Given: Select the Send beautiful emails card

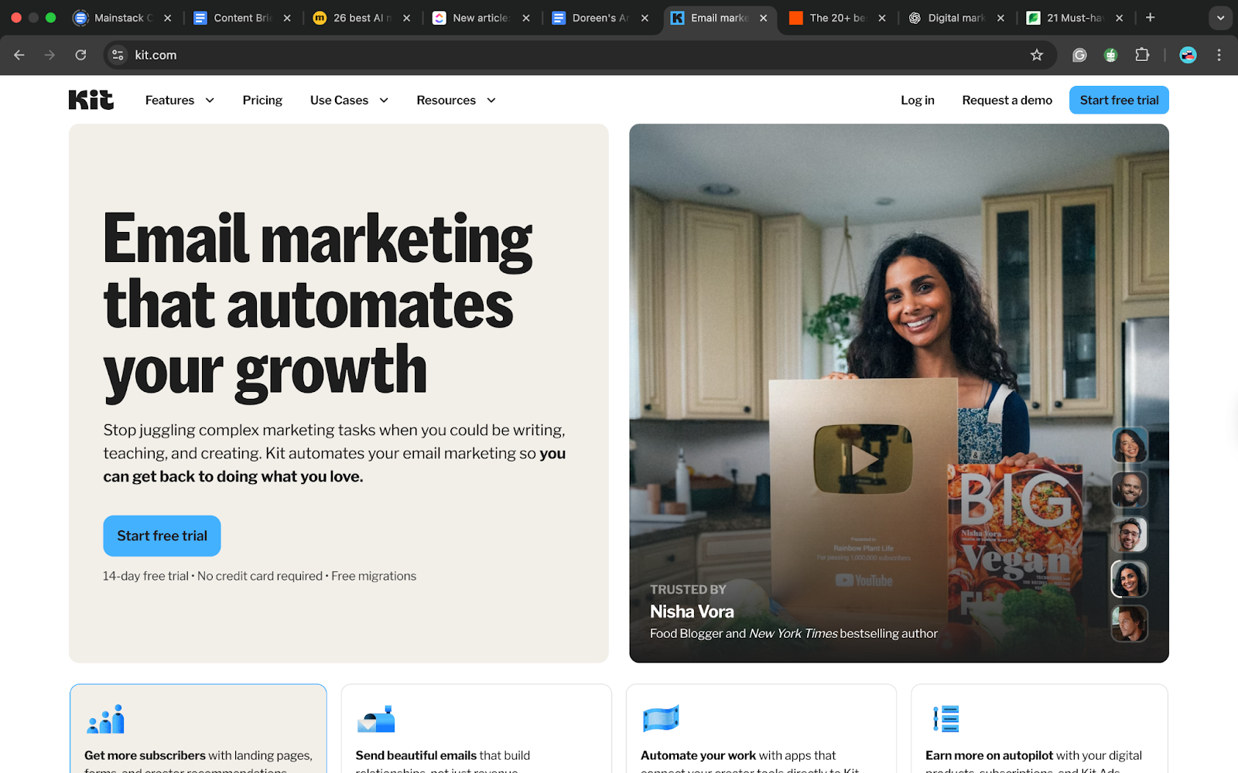Looking at the screenshot, I should pos(476,728).
